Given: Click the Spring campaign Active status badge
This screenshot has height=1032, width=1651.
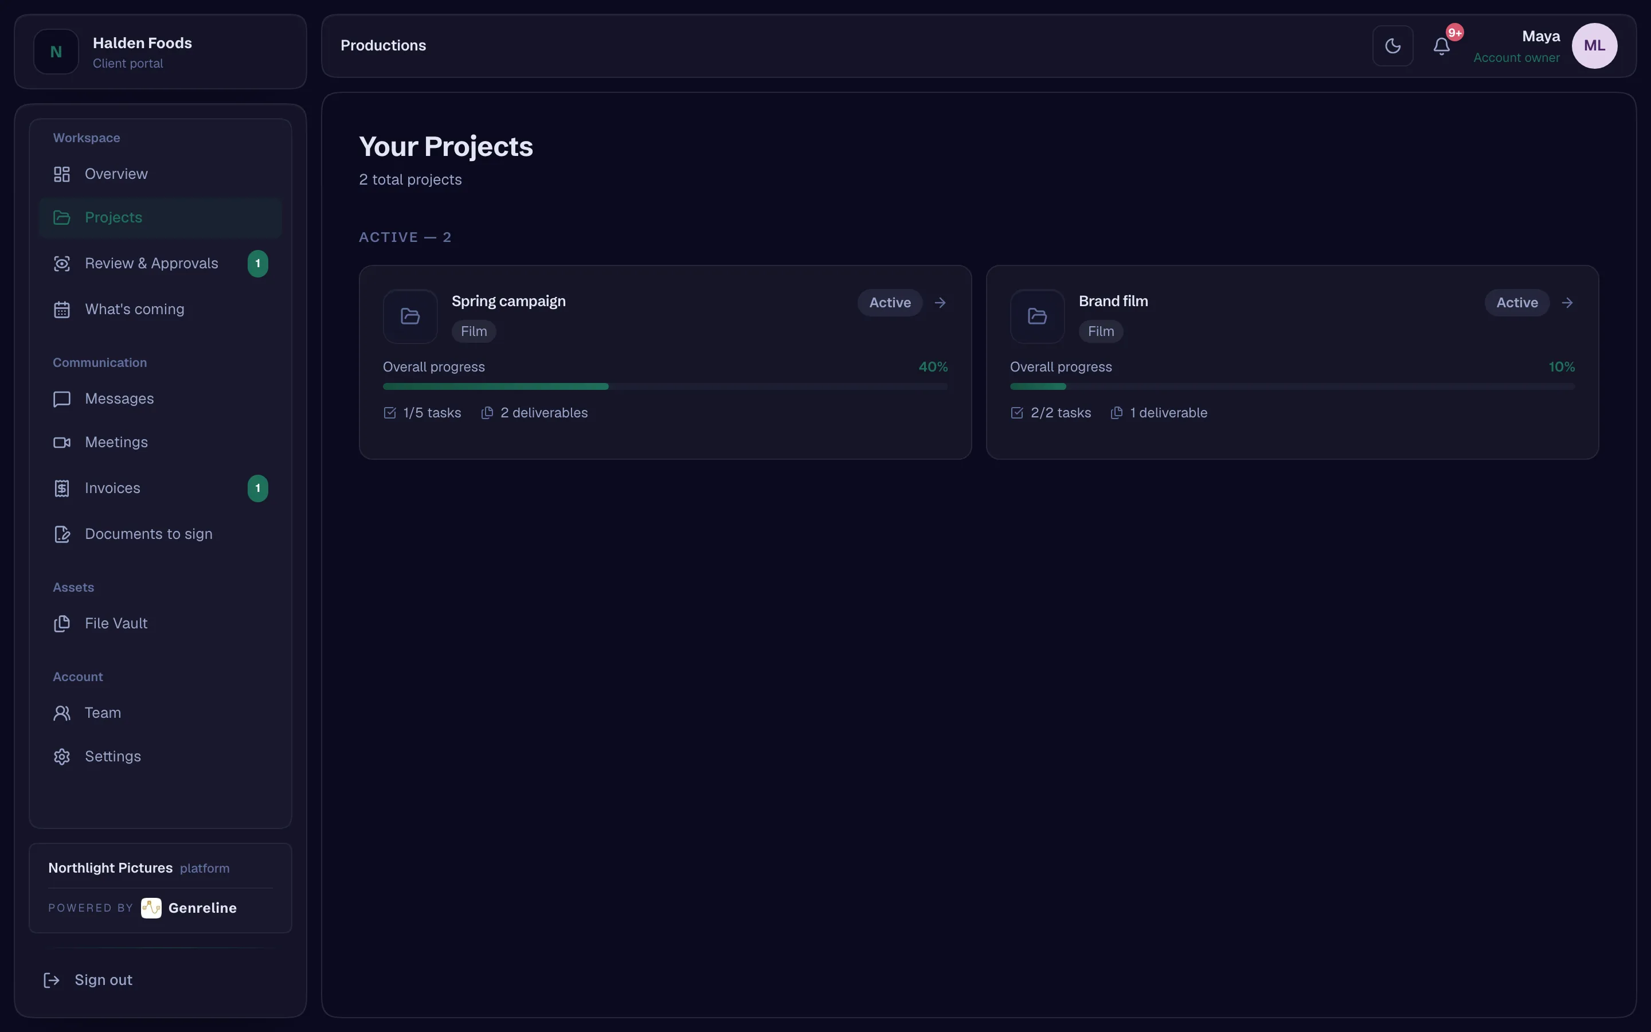Looking at the screenshot, I should click(x=890, y=302).
